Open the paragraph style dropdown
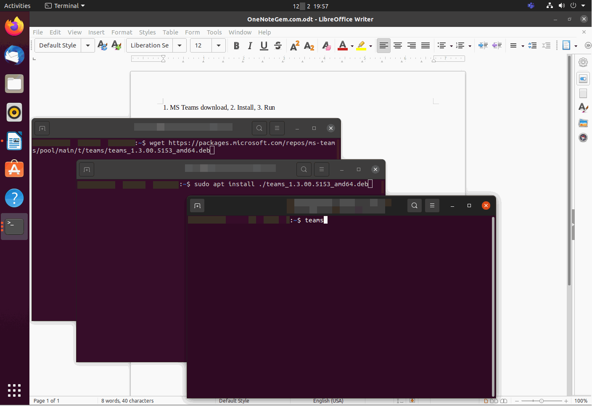Screen dimensions: 592x406 tap(88, 45)
